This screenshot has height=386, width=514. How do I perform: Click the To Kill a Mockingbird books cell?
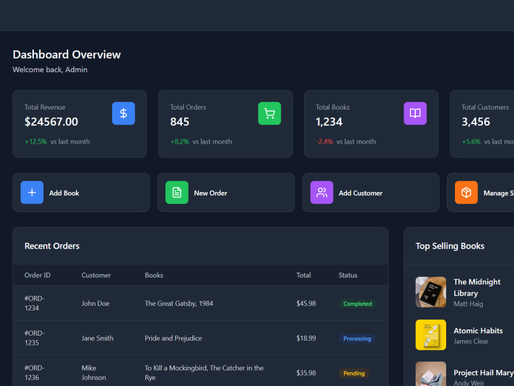204,373
